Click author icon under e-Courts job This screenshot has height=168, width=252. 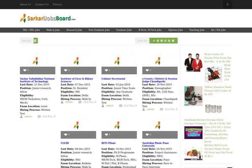(144, 109)
